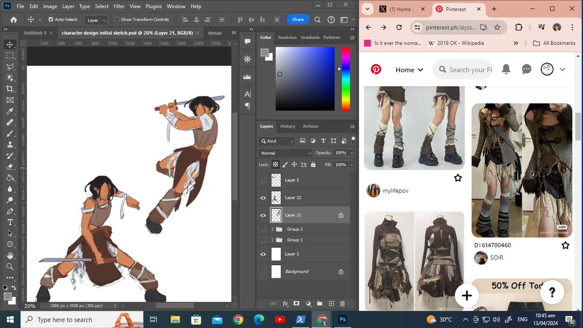Select the Horizontal Type tool
This screenshot has width=583, height=328.
(10, 223)
